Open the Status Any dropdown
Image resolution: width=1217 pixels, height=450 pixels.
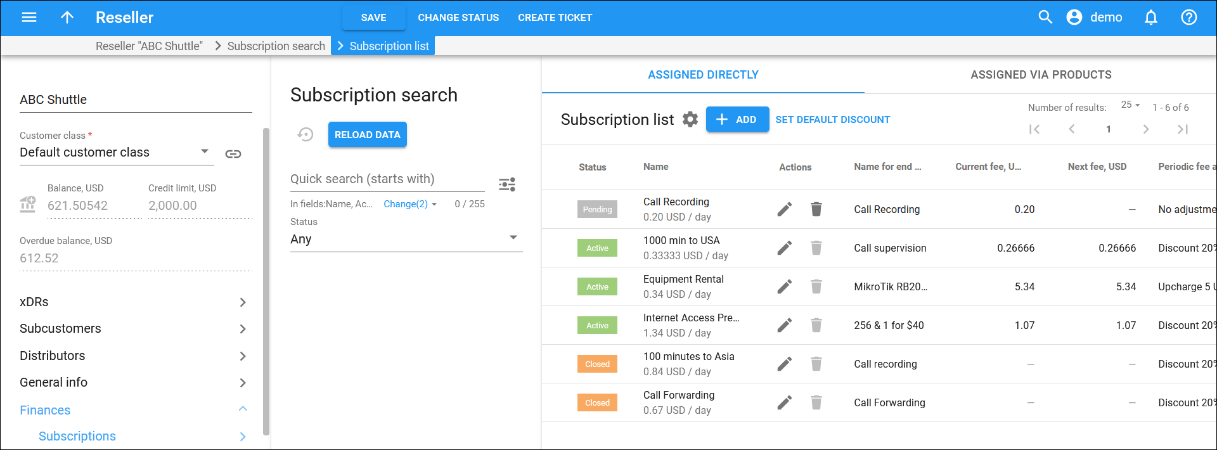tap(406, 239)
